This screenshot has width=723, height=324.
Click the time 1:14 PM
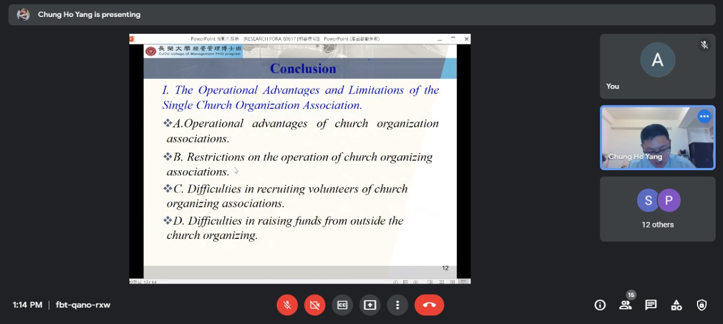pyautogui.click(x=28, y=305)
